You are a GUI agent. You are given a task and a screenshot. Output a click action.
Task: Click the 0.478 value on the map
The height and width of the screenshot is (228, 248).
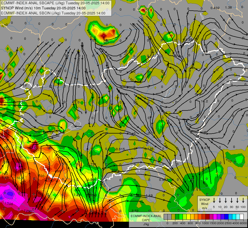[206, 148]
